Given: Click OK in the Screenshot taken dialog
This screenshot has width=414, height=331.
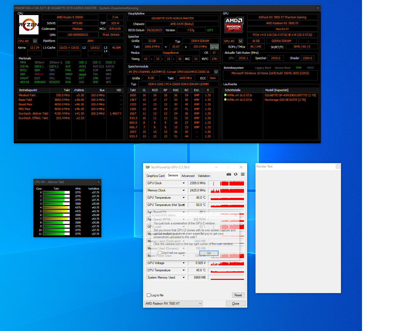Looking at the screenshot, I should pyautogui.click(x=209, y=253).
